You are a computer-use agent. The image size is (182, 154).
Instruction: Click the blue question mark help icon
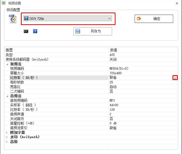(x=35, y=31)
